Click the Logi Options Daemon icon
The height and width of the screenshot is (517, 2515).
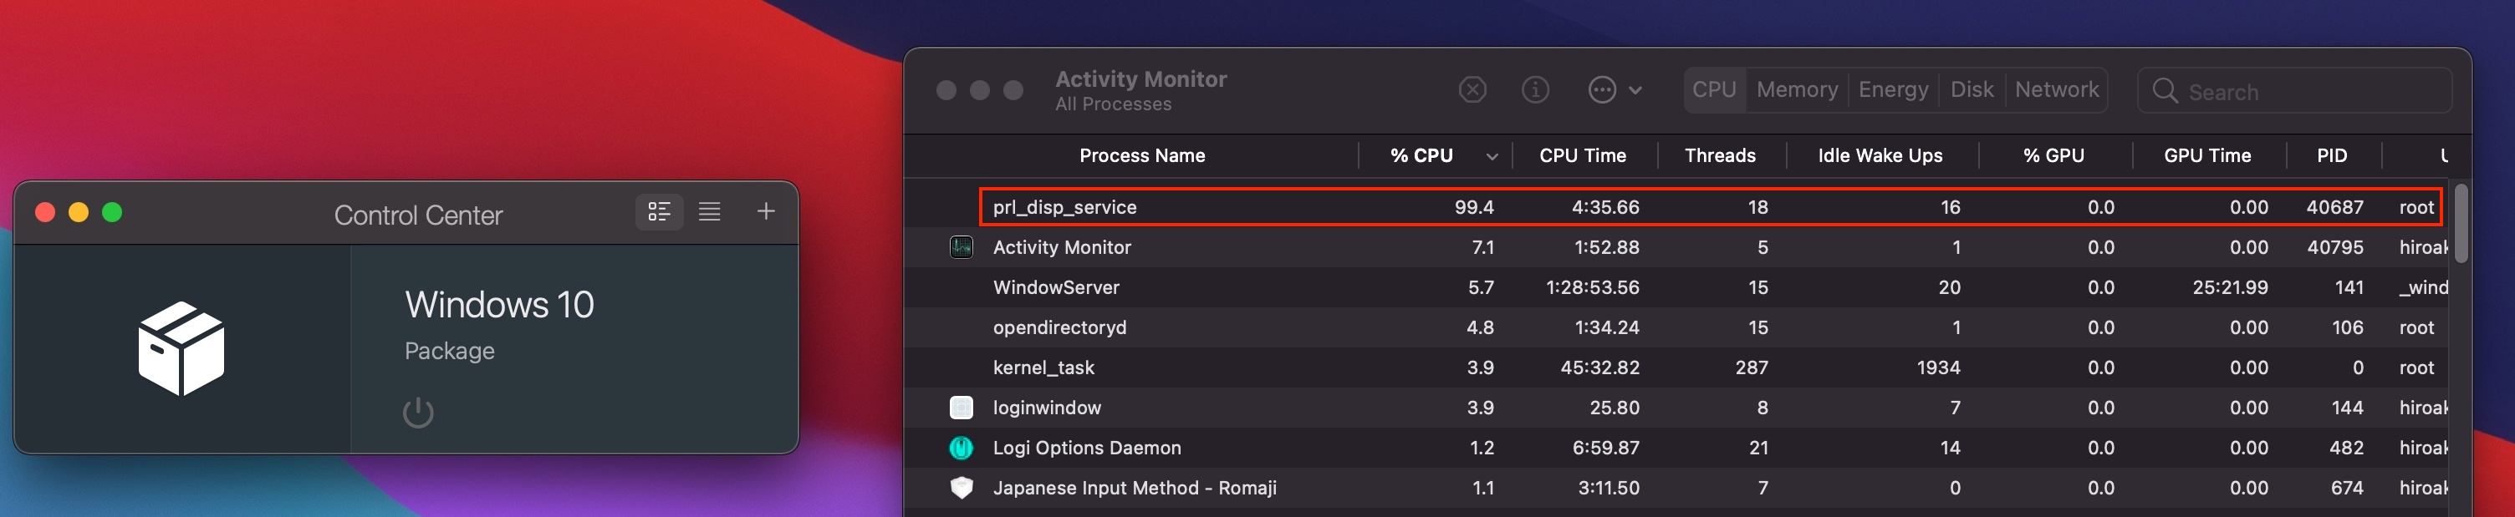coord(962,448)
